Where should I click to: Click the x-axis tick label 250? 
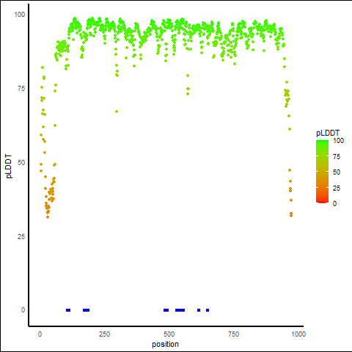point(104,334)
